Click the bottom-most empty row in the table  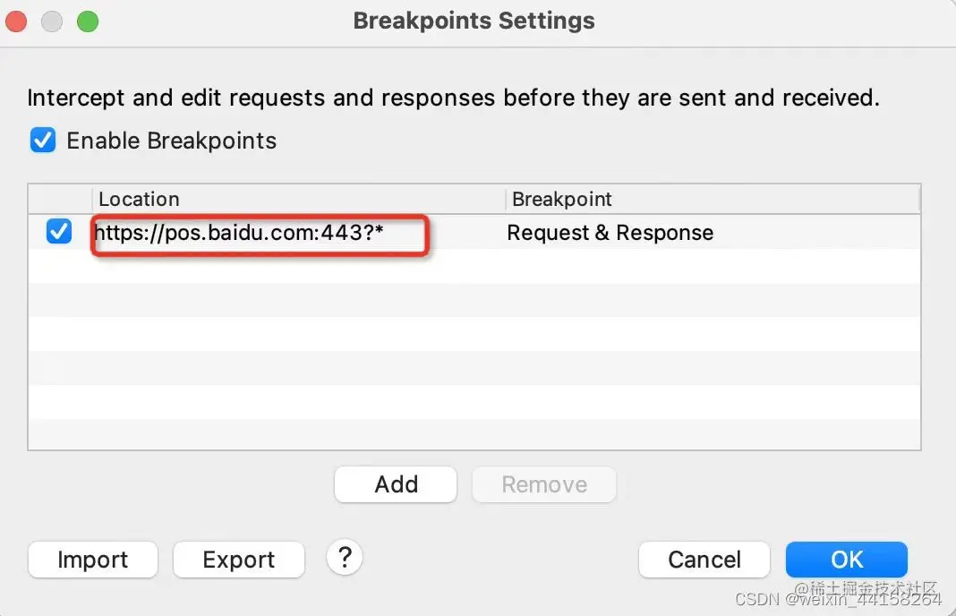tap(474, 434)
